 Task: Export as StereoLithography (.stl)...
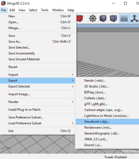point(107,133)
